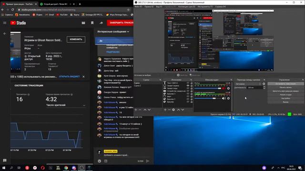Pop out OBS Scenes dock panel

(160, 80)
